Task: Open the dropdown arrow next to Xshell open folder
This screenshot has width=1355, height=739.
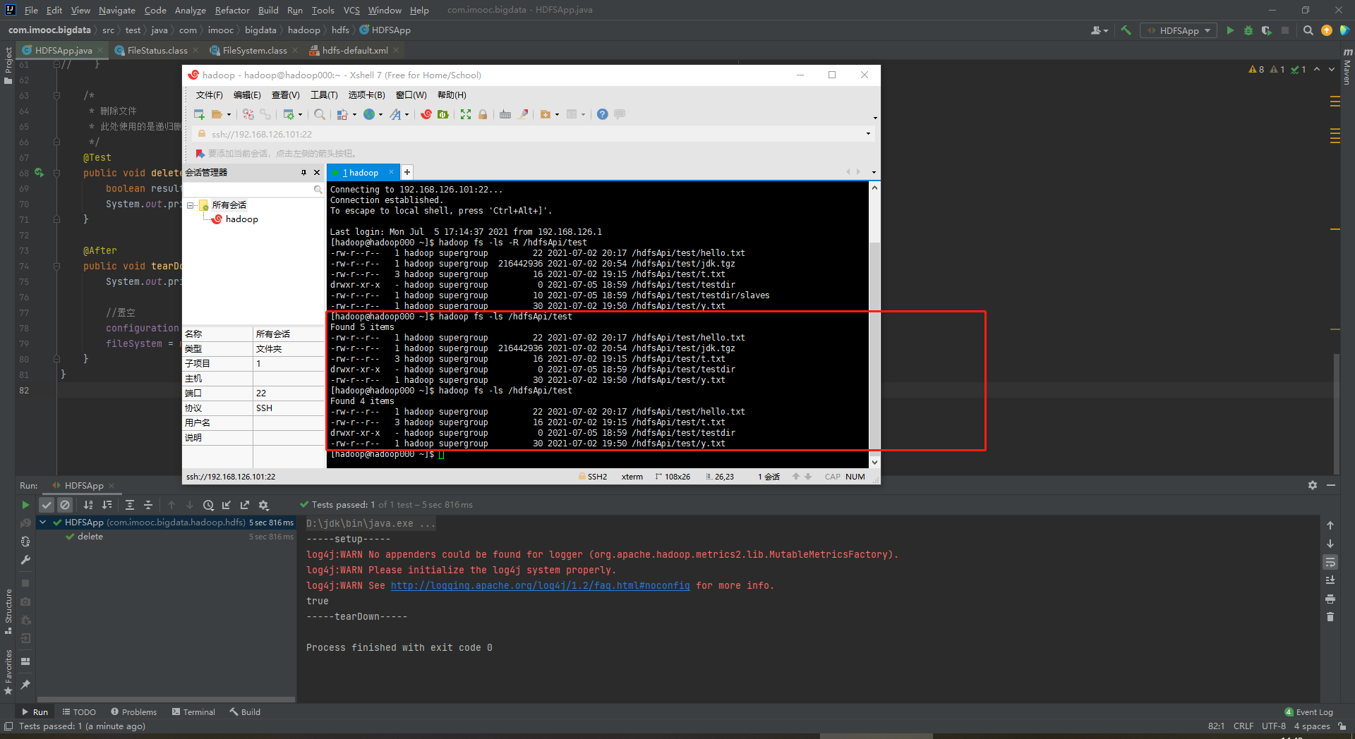Action: coord(229,115)
